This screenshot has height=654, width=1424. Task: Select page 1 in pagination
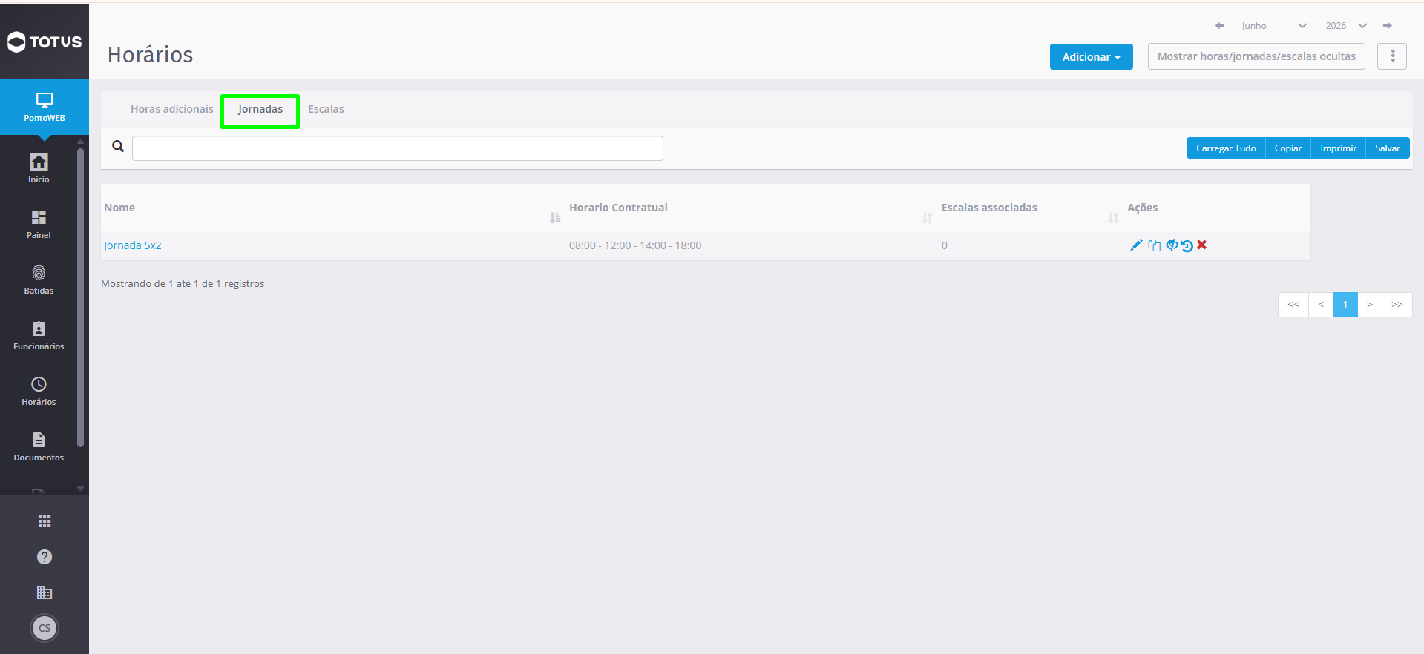point(1345,305)
